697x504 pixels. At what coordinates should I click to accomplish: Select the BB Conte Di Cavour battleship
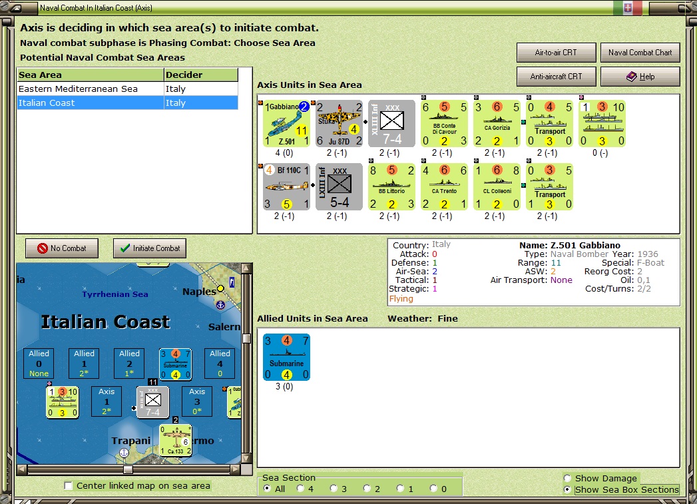[x=444, y=124]
